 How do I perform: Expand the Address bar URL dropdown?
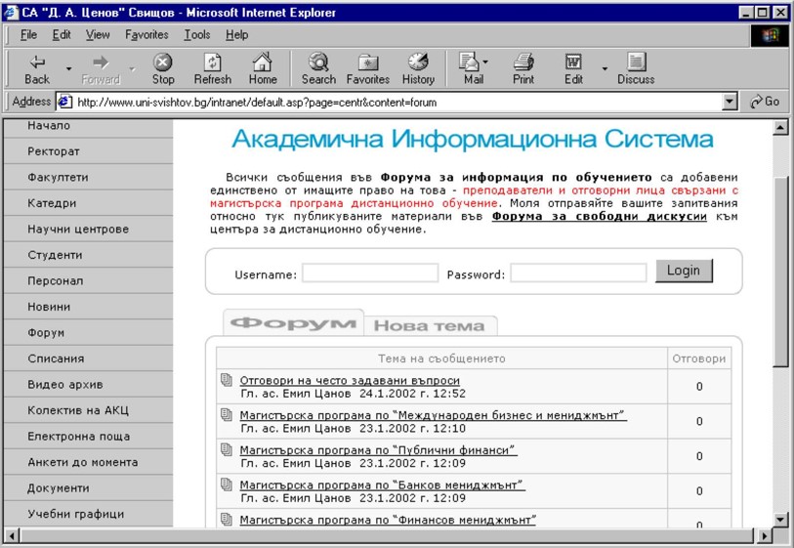click(729, 102)
